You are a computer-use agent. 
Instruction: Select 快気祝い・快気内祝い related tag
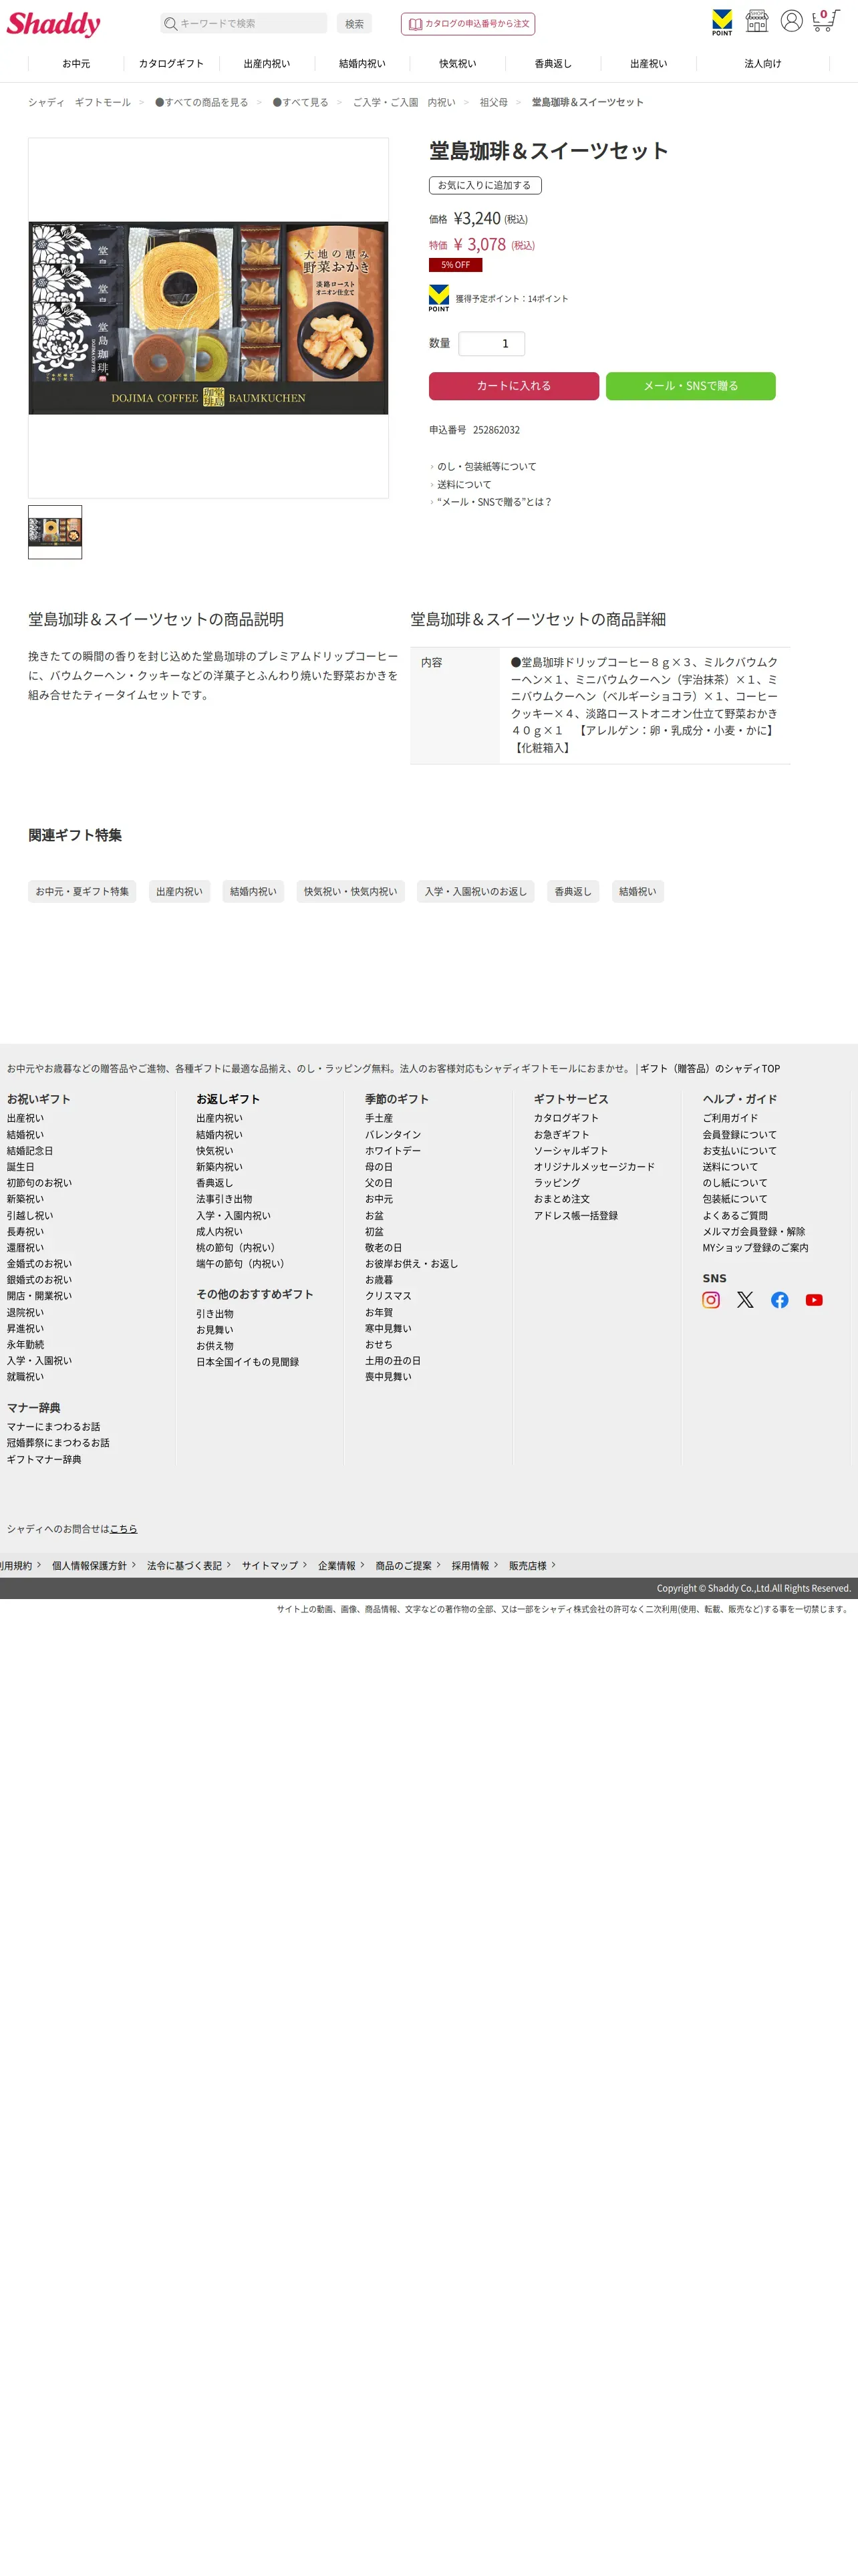coord(350,892)
